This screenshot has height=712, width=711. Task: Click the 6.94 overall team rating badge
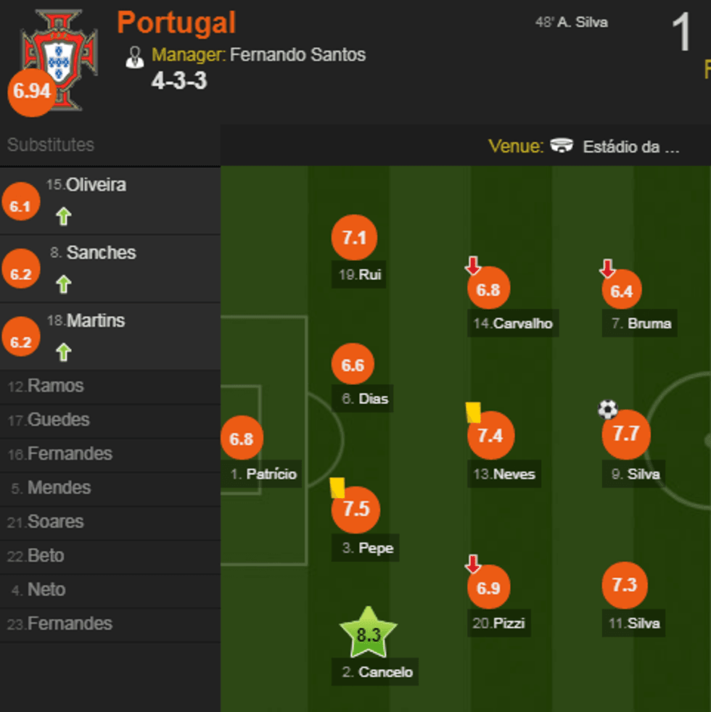coord(30,92)
